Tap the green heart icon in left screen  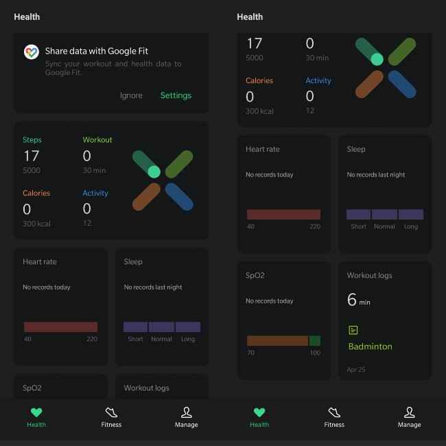36,412
